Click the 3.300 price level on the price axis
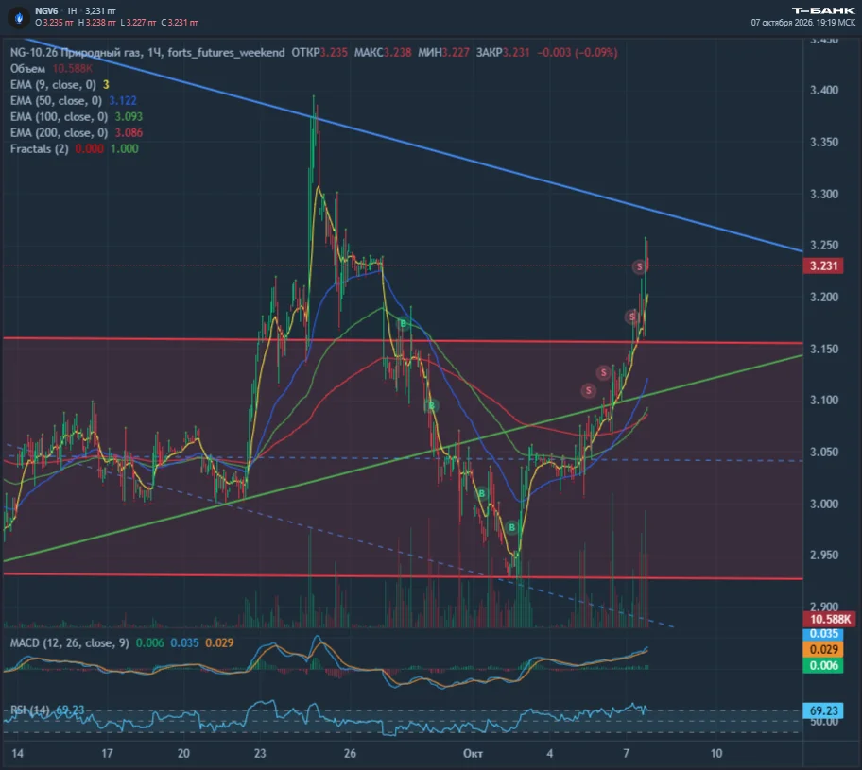 point(824,194)
